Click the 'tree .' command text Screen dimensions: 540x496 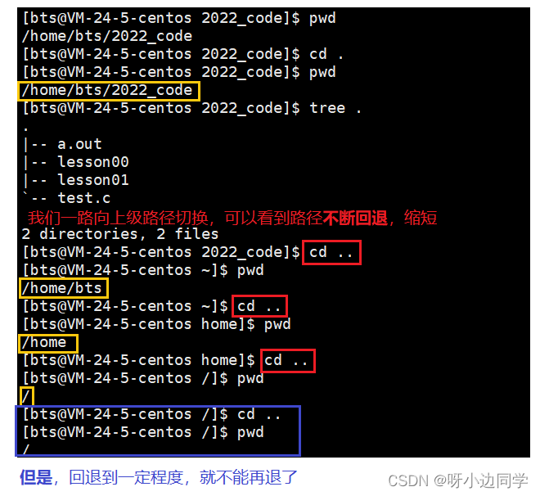tap(335, 109)
